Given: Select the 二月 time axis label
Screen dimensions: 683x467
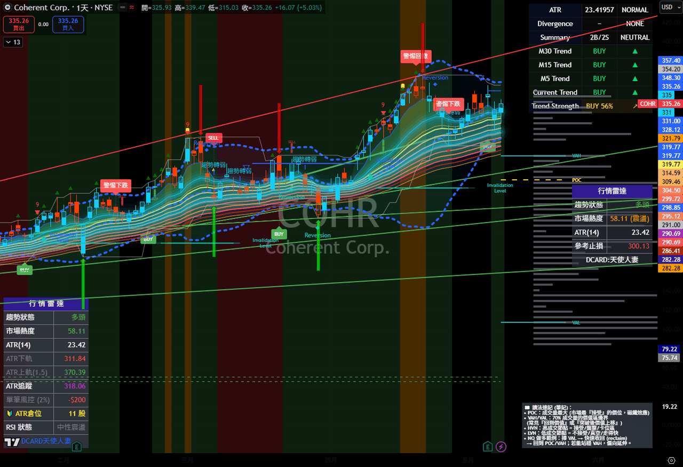Looking at the screenshot, I should (x=63, y=460).
